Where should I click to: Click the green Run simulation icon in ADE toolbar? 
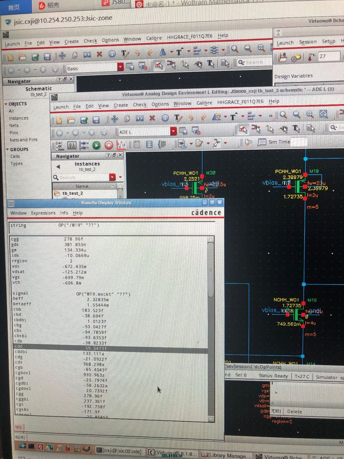(96, 145)
